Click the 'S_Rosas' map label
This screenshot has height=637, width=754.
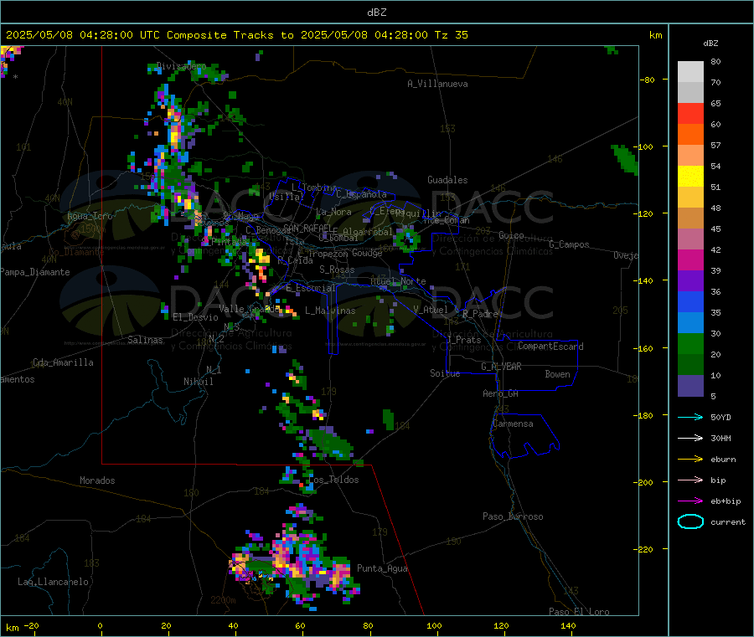pos(337,270)
